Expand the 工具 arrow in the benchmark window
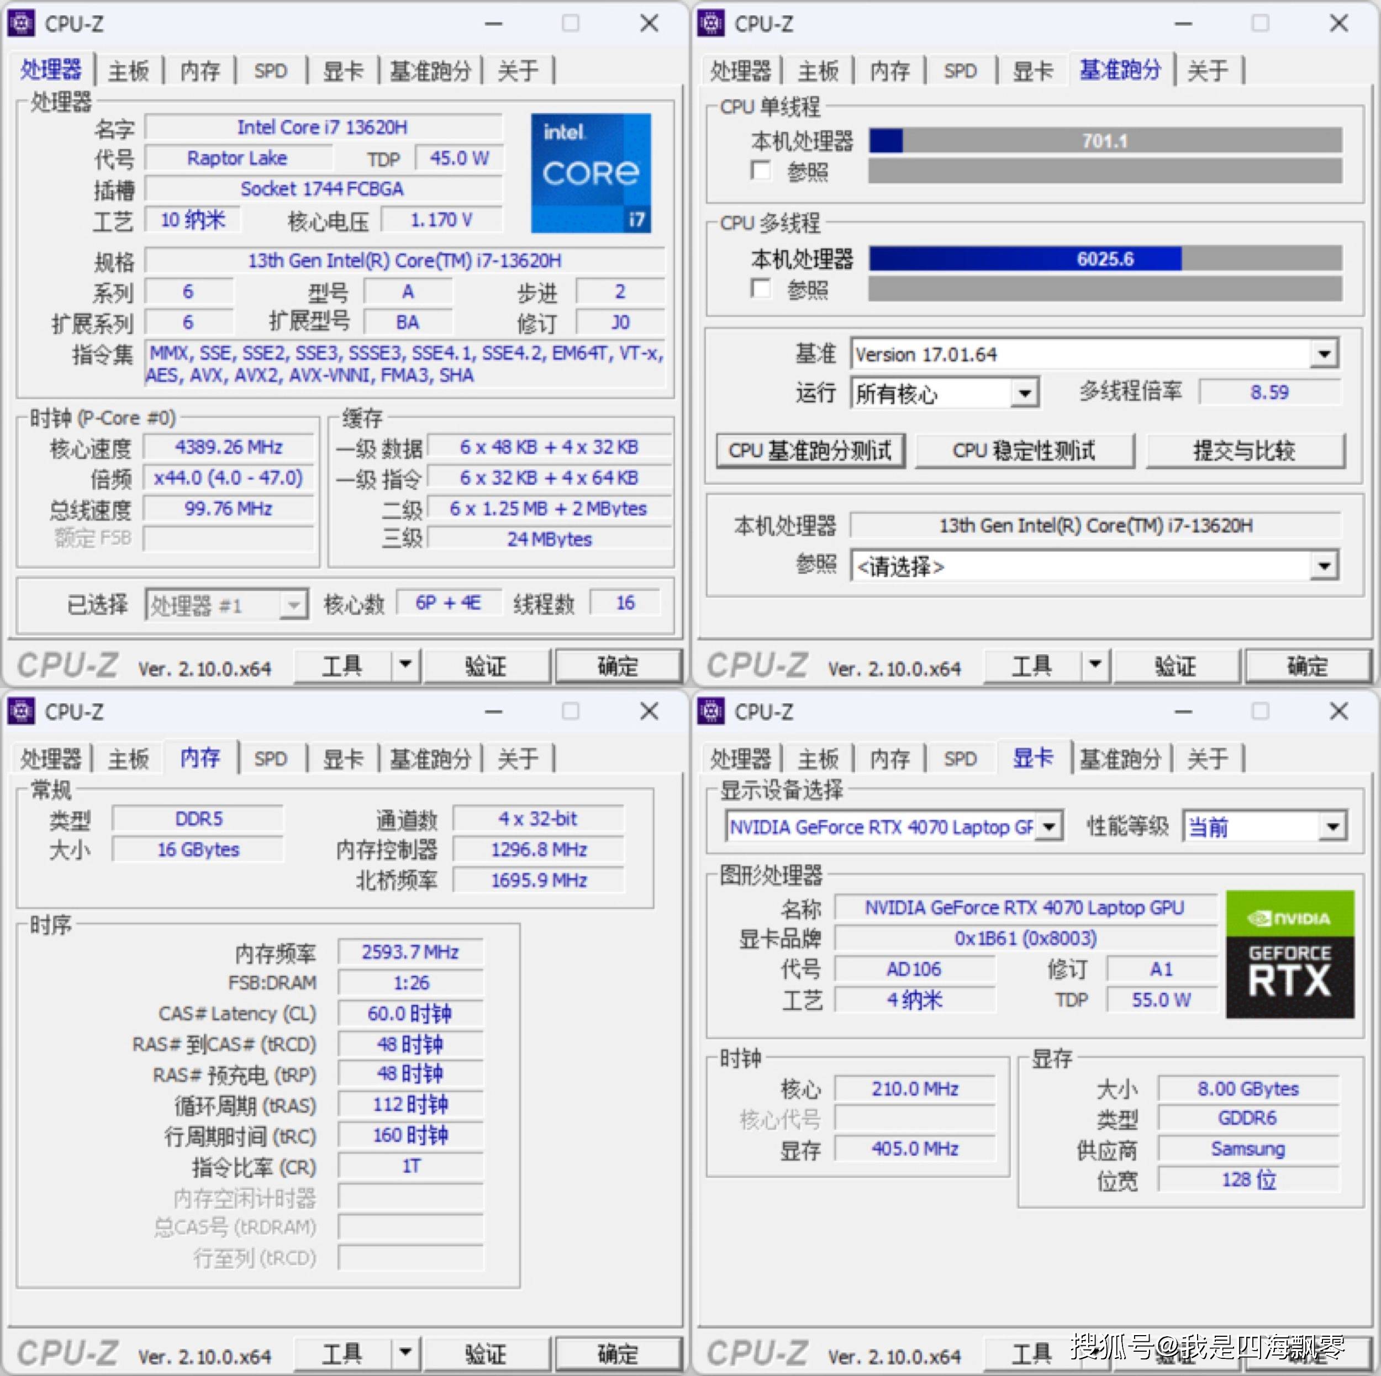Image resolution: width=1381 pixels, height=1376 pixels. pos(1095,665)
